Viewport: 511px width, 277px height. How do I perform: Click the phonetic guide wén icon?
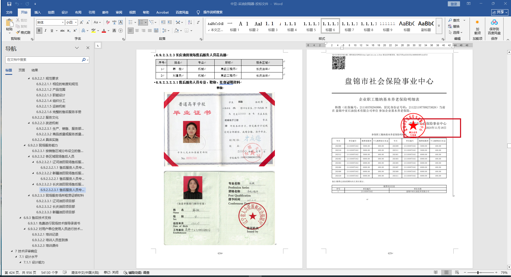coord(114,22)
